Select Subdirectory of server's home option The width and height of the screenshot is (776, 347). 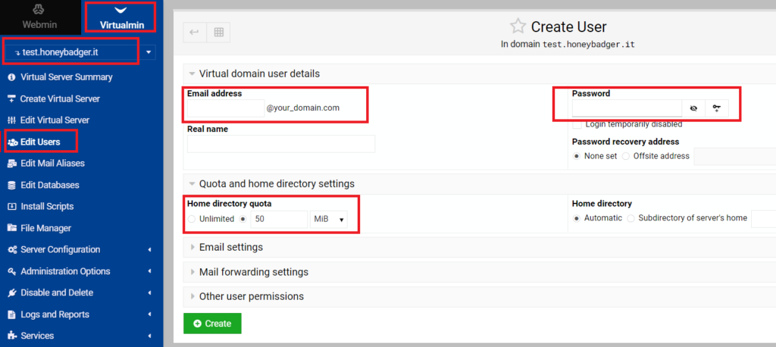pos(631,218)
